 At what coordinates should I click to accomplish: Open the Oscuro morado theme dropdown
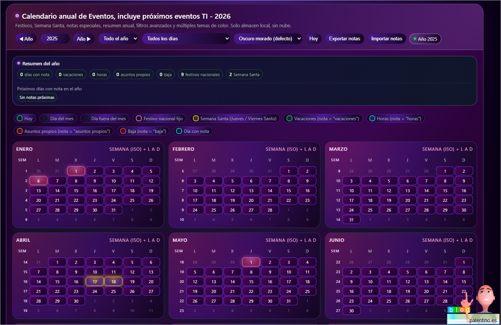(x=267, y=39)
